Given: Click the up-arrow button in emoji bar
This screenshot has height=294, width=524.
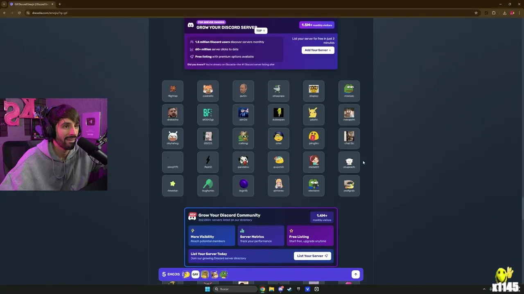Looking at the screenshot, I should click(x=355, y=274).
